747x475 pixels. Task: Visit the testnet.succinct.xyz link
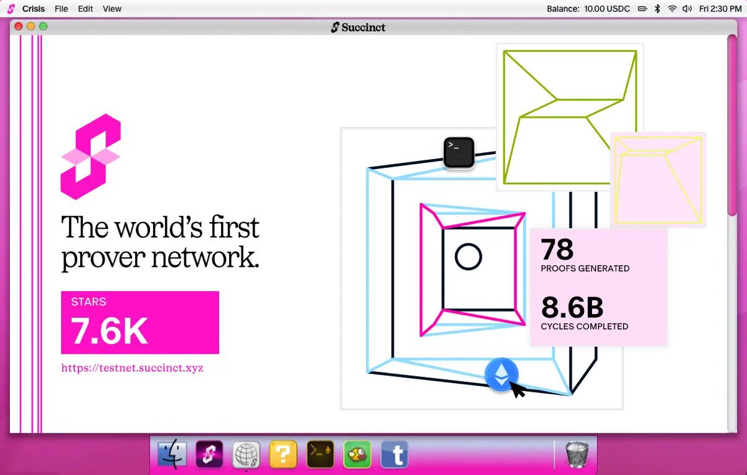tap(131, 367)
